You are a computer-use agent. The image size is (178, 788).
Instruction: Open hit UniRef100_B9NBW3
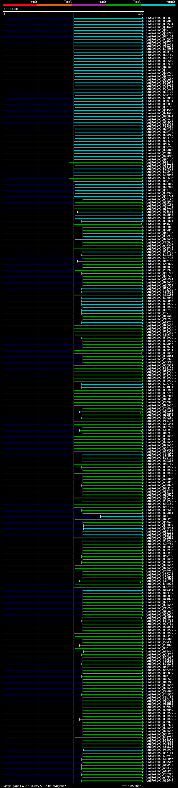(160, 21)
